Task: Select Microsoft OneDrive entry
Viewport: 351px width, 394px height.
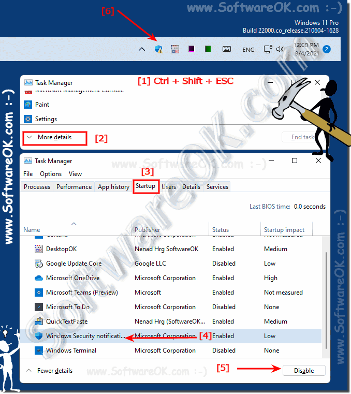Action: click(x=171, y=278)
